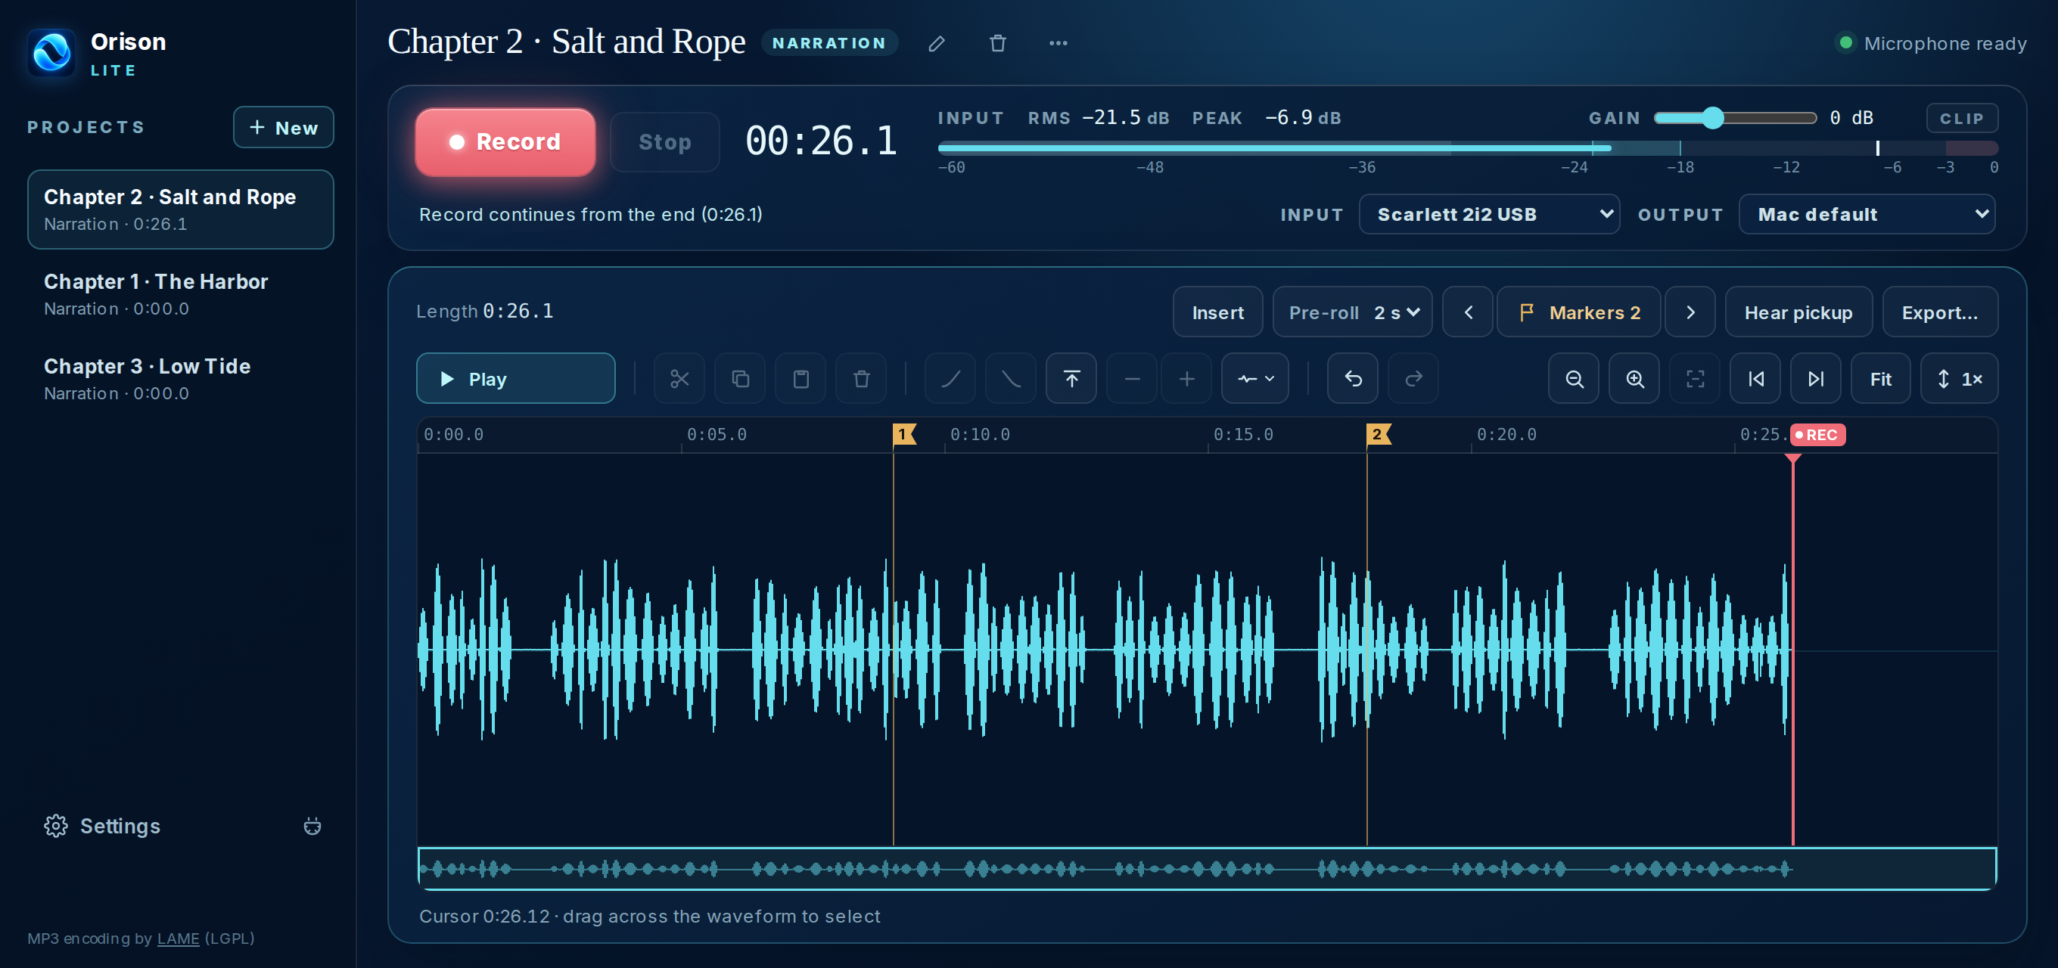The width and height of the screenshot is (2058, 968).
Task: Click the minus reduce volume icon
Action: tap(1132, 379)
